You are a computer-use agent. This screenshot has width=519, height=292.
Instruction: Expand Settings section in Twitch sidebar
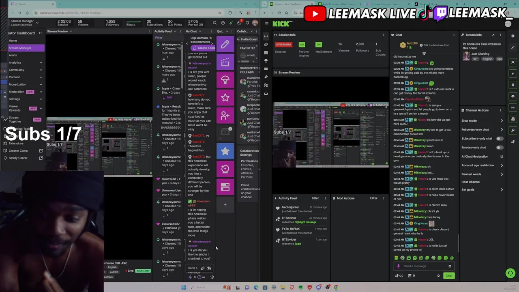tap(41, 99)
